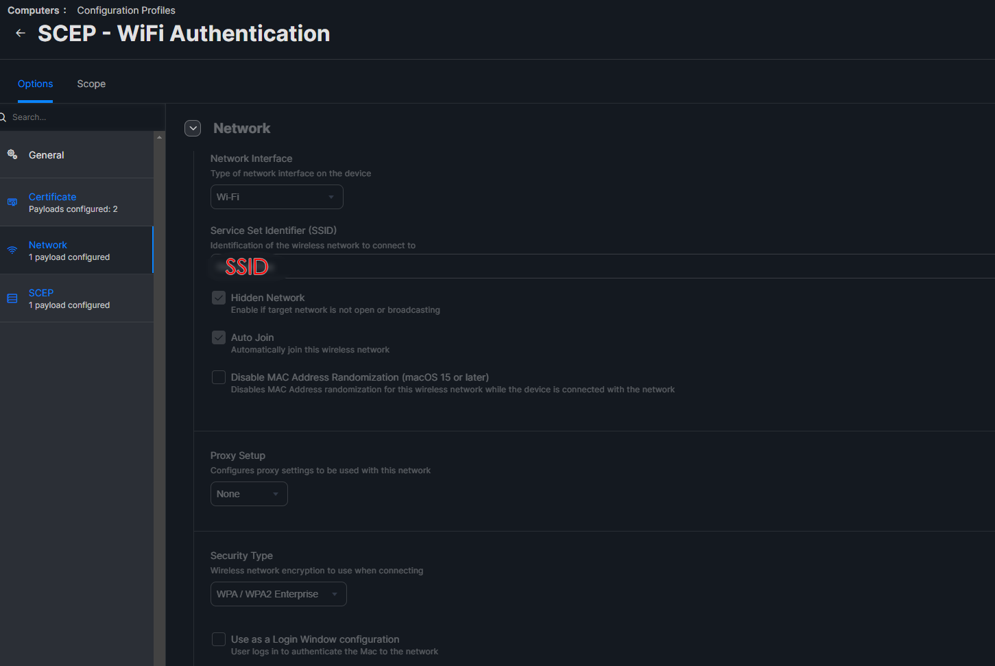Click the Certificate payload icon

coord(12,202)
